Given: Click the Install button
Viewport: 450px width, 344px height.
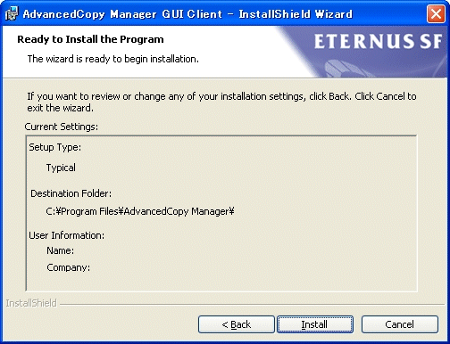Looking at the screenshot, I should [315, 324].
